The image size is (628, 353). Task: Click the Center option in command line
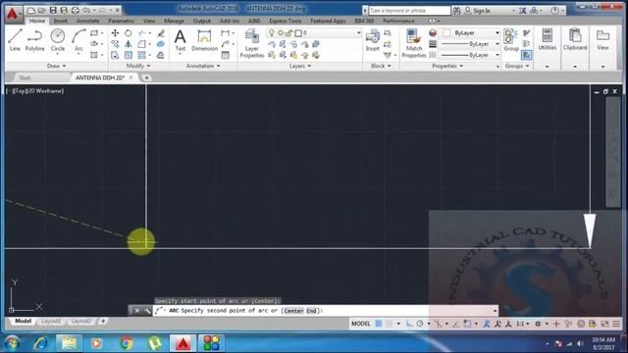pos(293,311)
